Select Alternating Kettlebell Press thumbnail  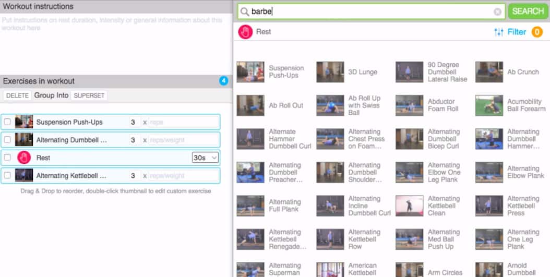click(x=489, y=206)
